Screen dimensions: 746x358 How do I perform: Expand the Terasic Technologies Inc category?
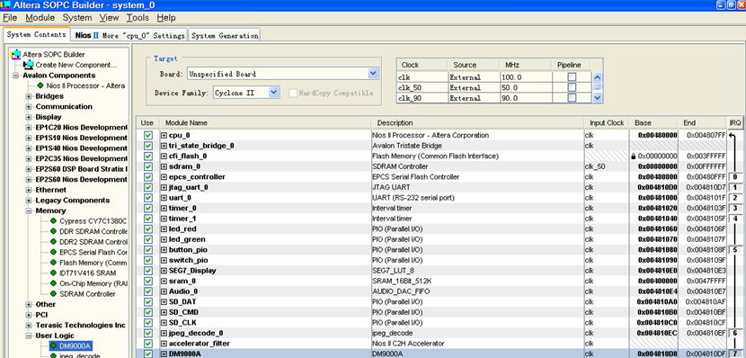pos(29,325)
